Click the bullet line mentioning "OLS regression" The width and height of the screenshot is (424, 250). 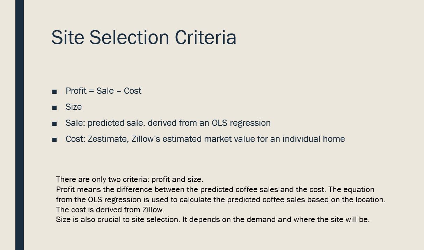(168, 123)
